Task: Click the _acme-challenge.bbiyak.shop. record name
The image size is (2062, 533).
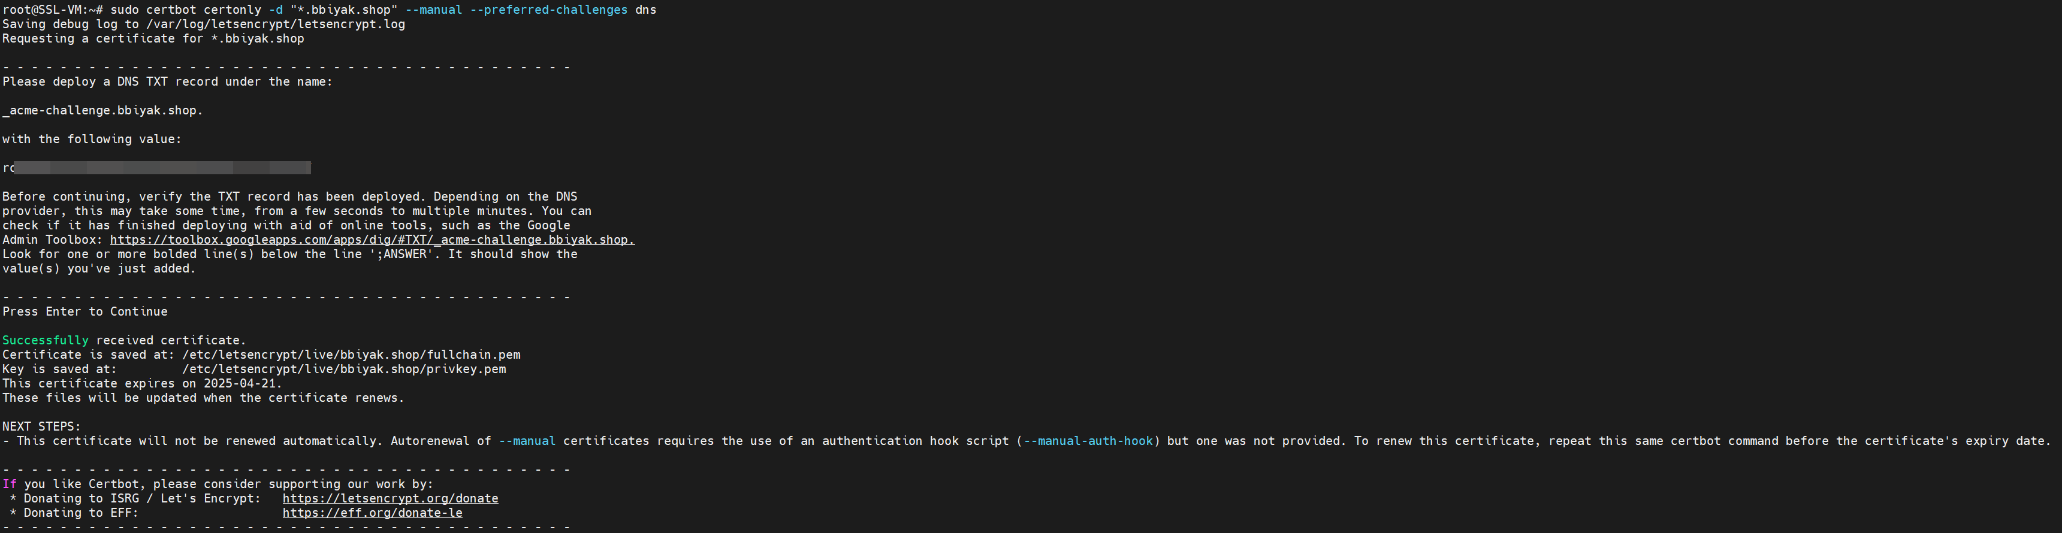Action: pyautogui.click(x=102, y=110)
